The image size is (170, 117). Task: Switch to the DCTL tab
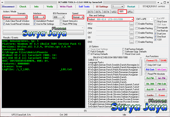[x=98, y=12]
